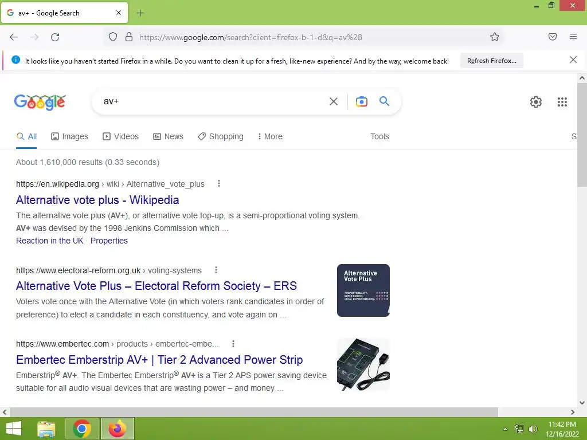587x440 pixels.
Task: Click https://www.electoral-reform.org.uk breadcrumb URL
Action: pyautogui.click(x=78, y=270)
